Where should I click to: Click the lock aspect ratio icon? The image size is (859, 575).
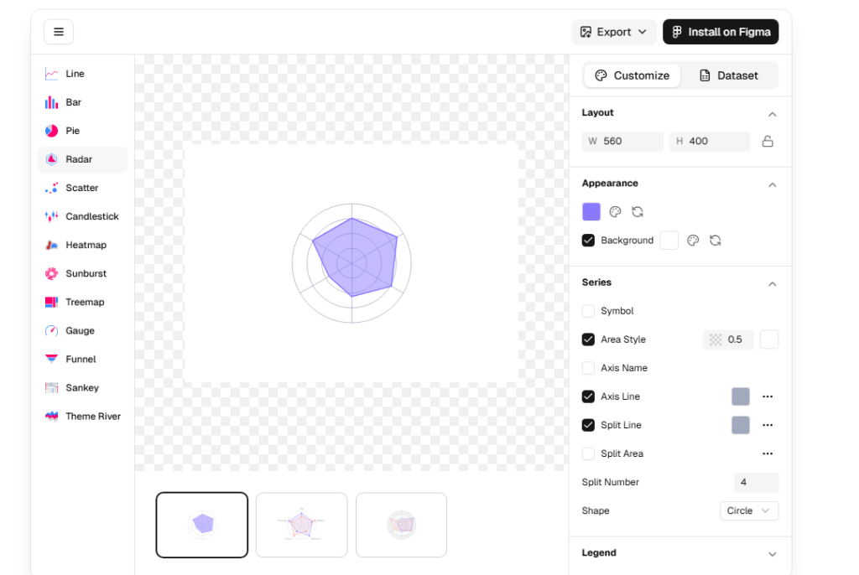click(767, 142)
